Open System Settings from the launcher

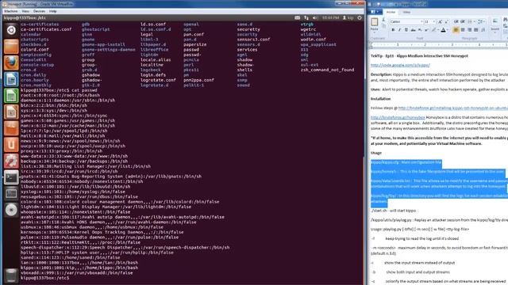[11, 161]
